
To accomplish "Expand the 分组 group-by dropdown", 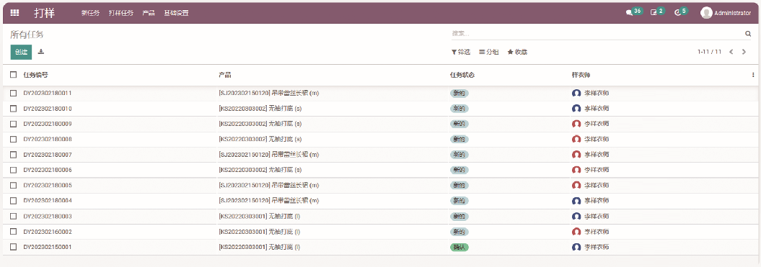I will coord(489,52).
